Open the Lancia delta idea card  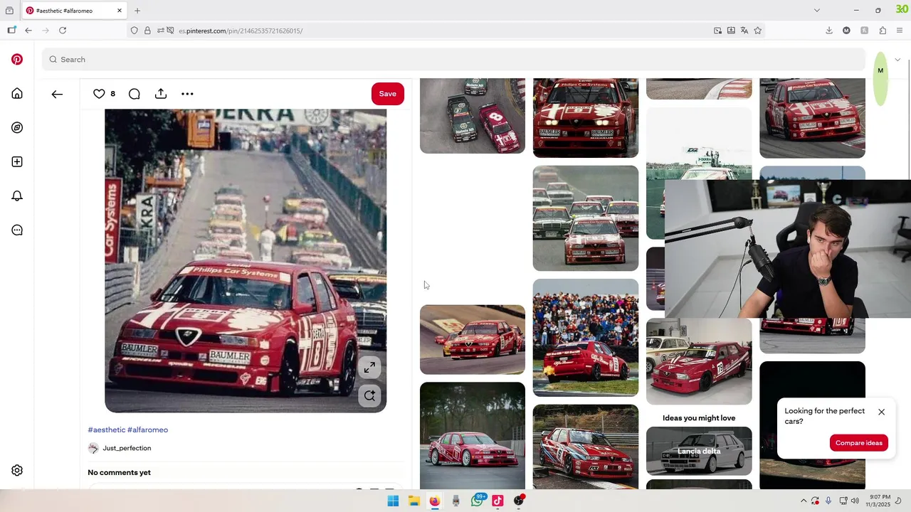coord(699,451)
